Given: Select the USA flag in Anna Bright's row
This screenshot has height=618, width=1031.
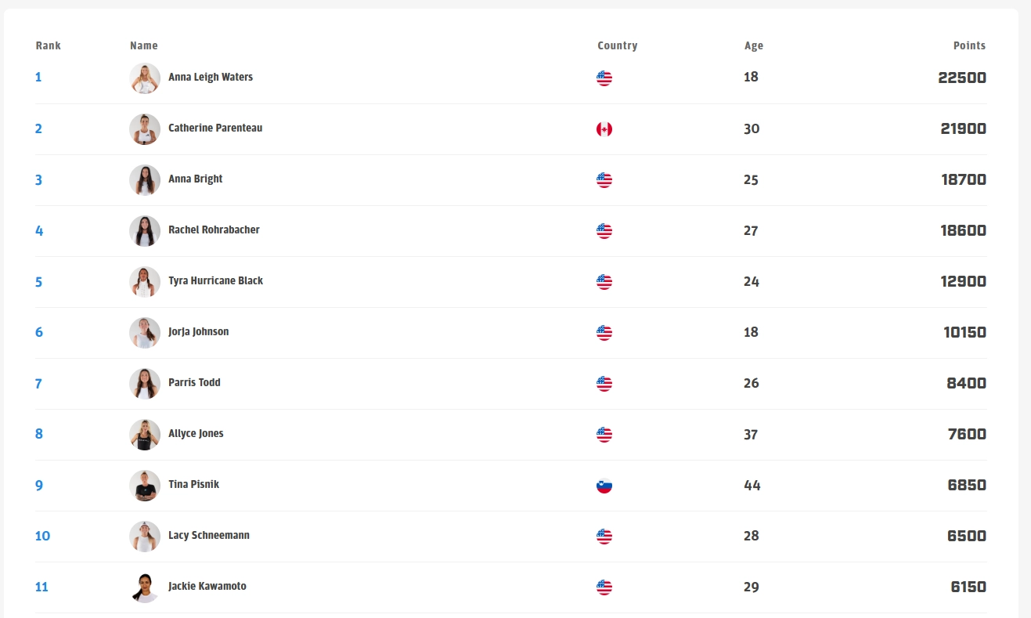Looking at the screenshot, I should [604, 180].
